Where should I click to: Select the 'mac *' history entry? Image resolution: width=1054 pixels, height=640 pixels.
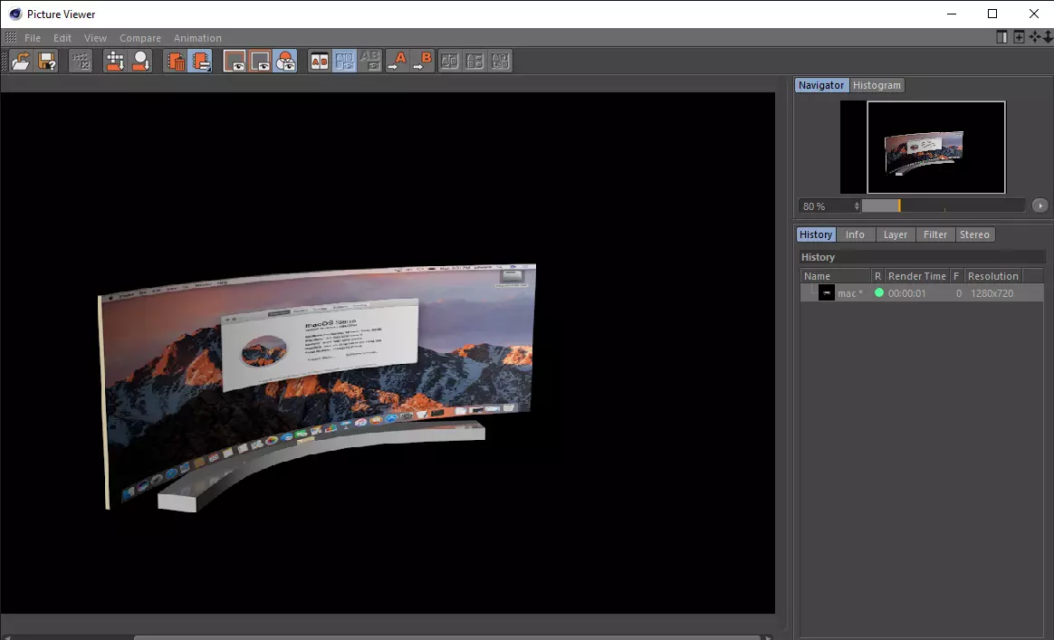tap(922, 293)
